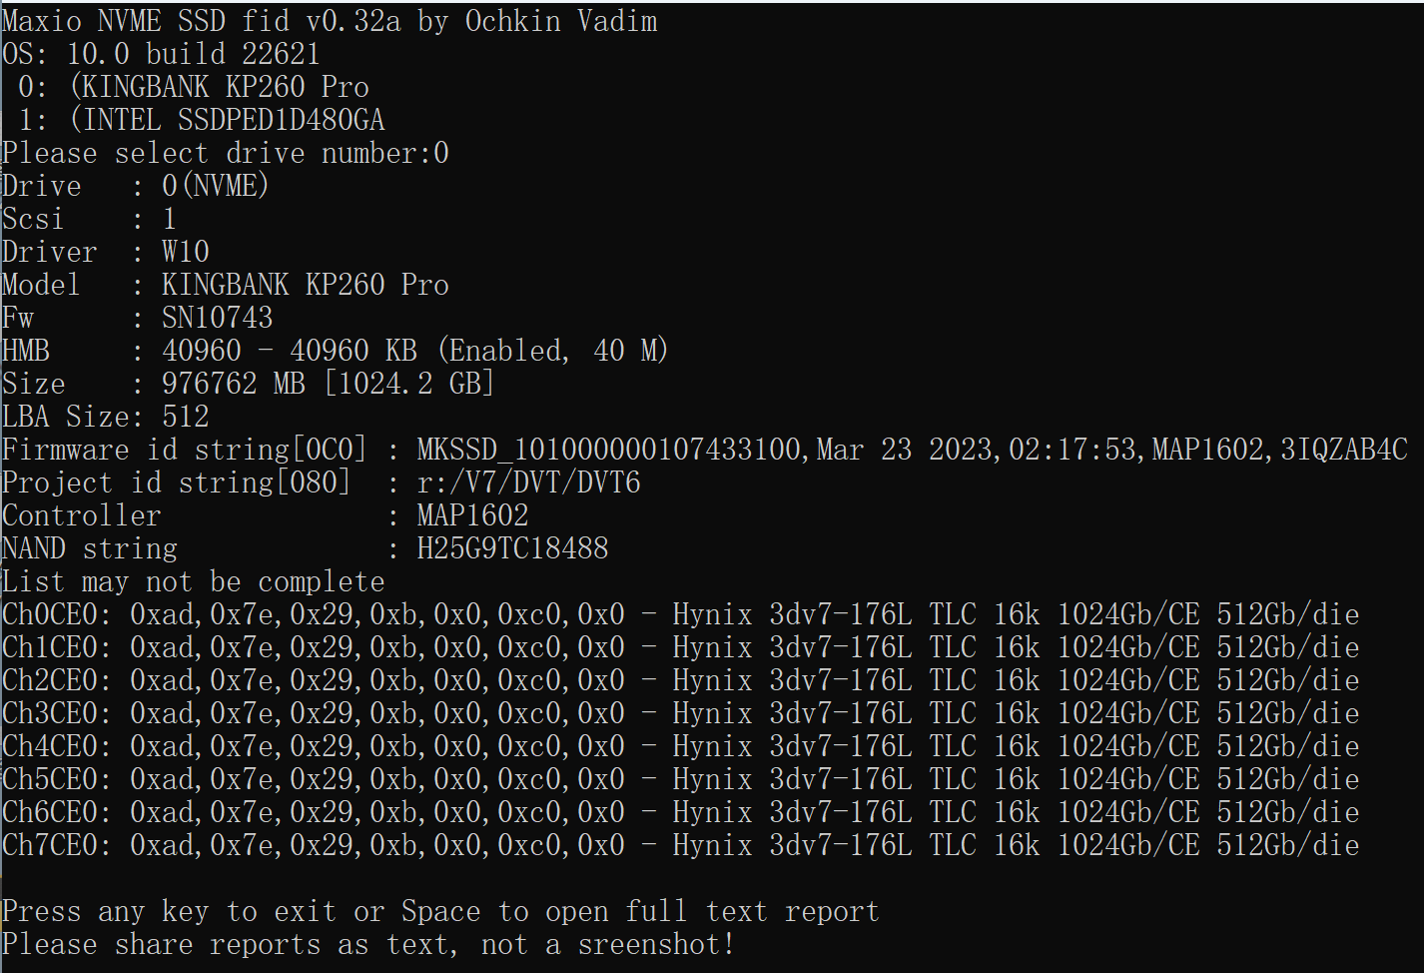The image size is (1424, 973).
Task: Click the drive number after select prompt
Action: (x=440, y=153)
